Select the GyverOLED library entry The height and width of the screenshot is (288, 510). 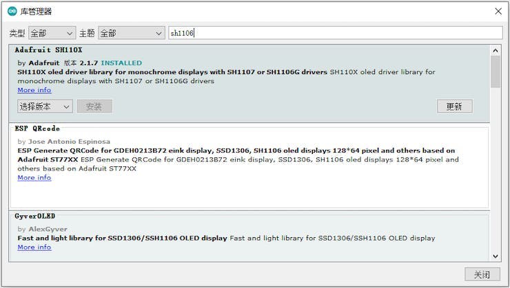point(249,236)
